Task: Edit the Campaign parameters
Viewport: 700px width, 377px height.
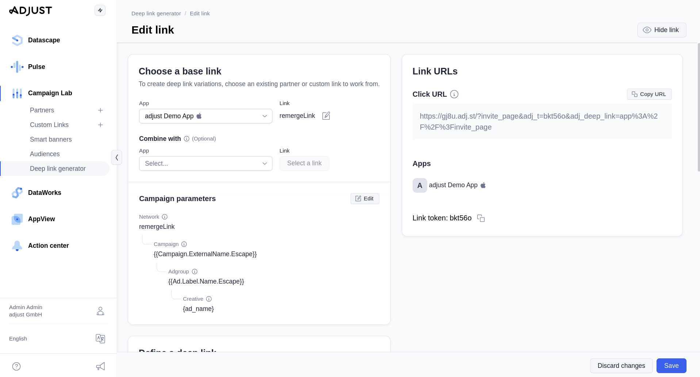Action: click(x=365, y=199)
